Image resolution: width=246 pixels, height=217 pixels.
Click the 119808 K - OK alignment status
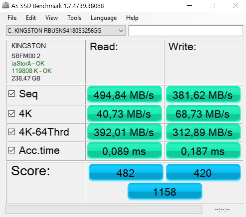pyautogui.click(x=32, y=71)
